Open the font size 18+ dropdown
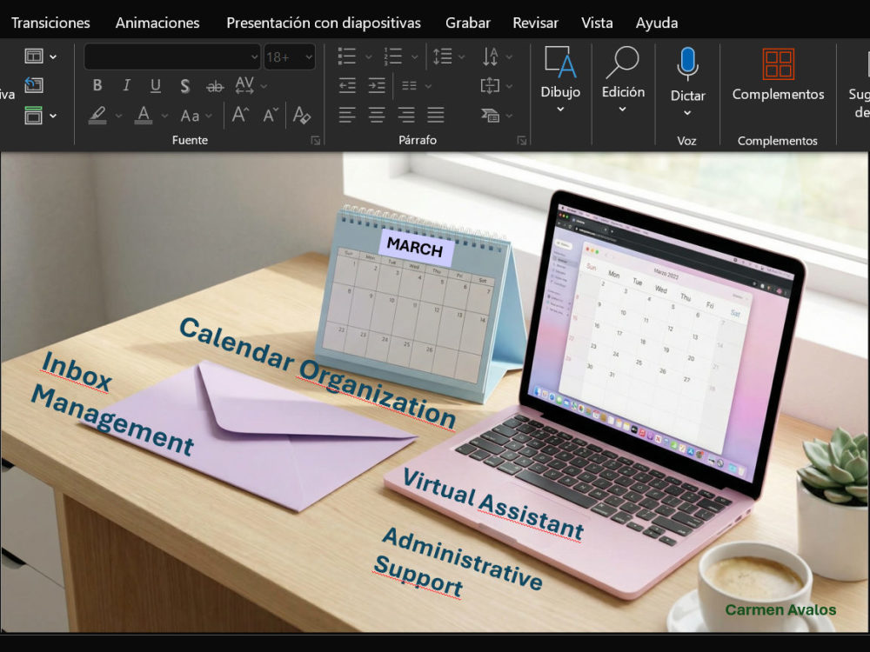The width and height of the screenshot is (870, 652). (309, 57)
